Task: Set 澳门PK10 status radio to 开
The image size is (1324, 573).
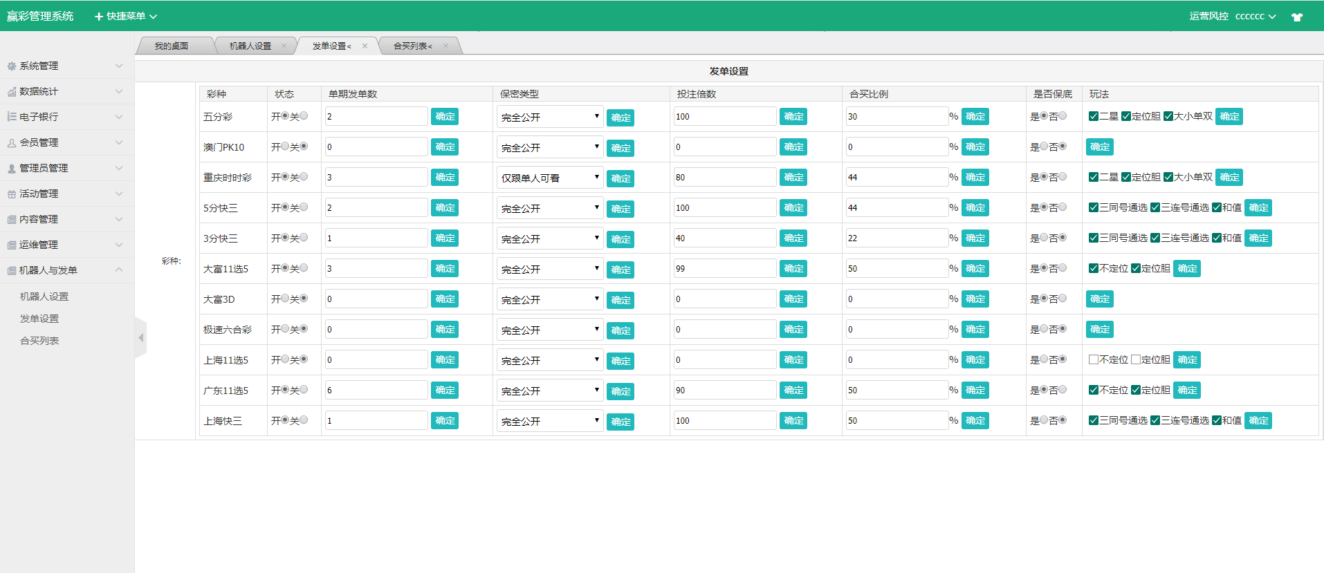Action: tap(285, 147)
